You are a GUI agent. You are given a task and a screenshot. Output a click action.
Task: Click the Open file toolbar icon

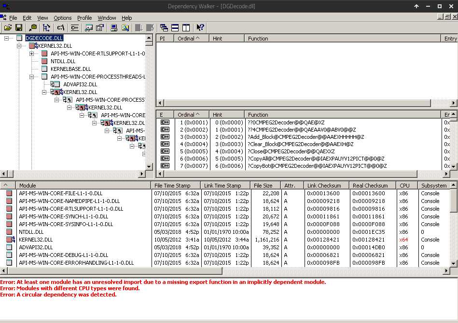click(8, 28)
